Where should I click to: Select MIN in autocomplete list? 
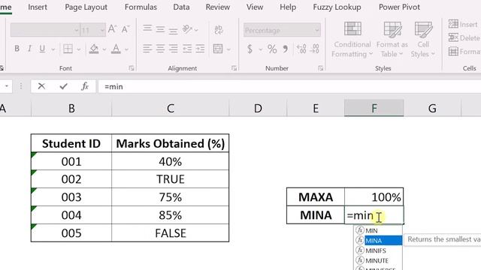click(378, 230)
